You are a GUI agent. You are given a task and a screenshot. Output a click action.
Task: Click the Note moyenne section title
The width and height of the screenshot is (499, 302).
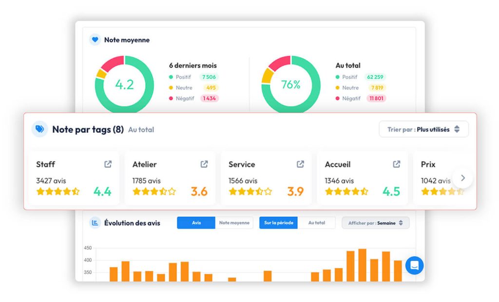[127, 40]
